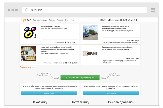Click the browser reload icon
This screenshot has height=108, width=163.
(x=27, y=10)
